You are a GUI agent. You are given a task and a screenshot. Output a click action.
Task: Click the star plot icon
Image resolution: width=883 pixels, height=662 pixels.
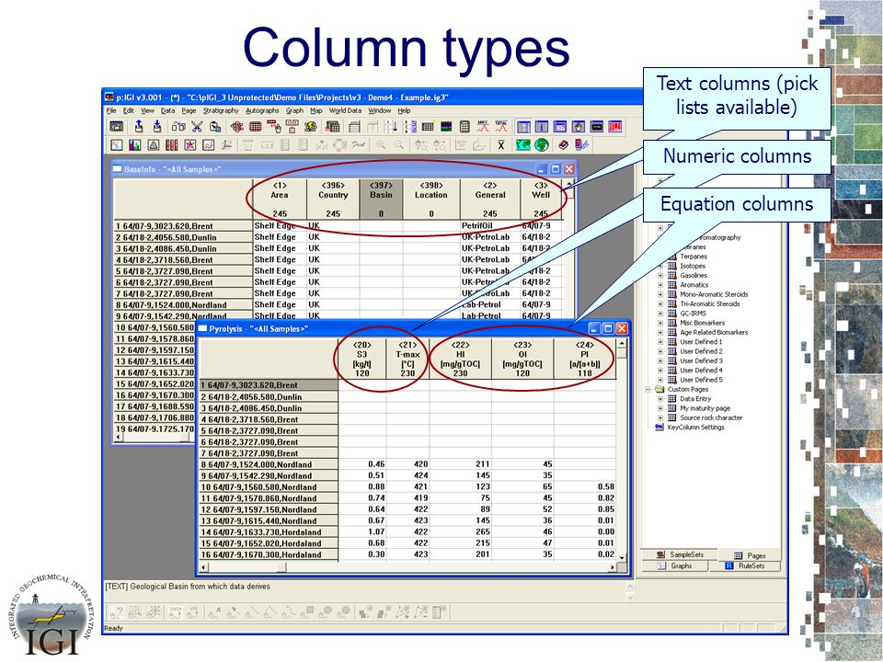click(190, 145)
